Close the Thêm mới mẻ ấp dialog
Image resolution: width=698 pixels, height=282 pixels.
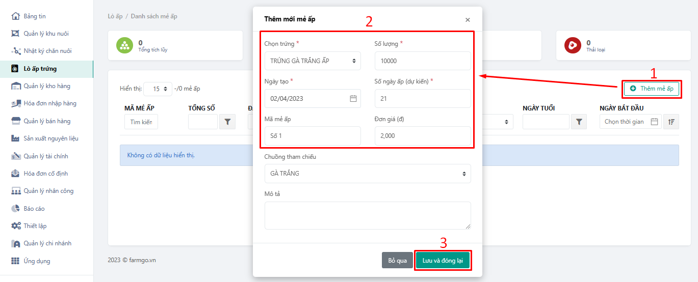(x=468, y=20)
